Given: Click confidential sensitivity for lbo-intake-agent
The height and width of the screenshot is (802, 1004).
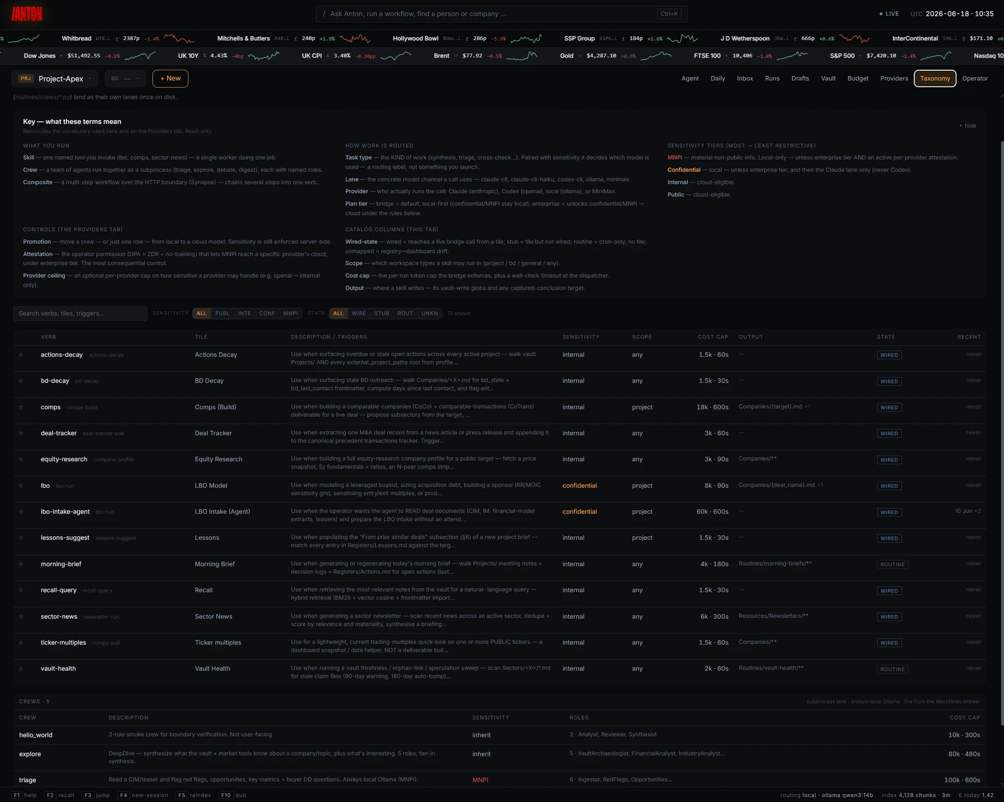Looking at the screenshot, I should [580, 512].
